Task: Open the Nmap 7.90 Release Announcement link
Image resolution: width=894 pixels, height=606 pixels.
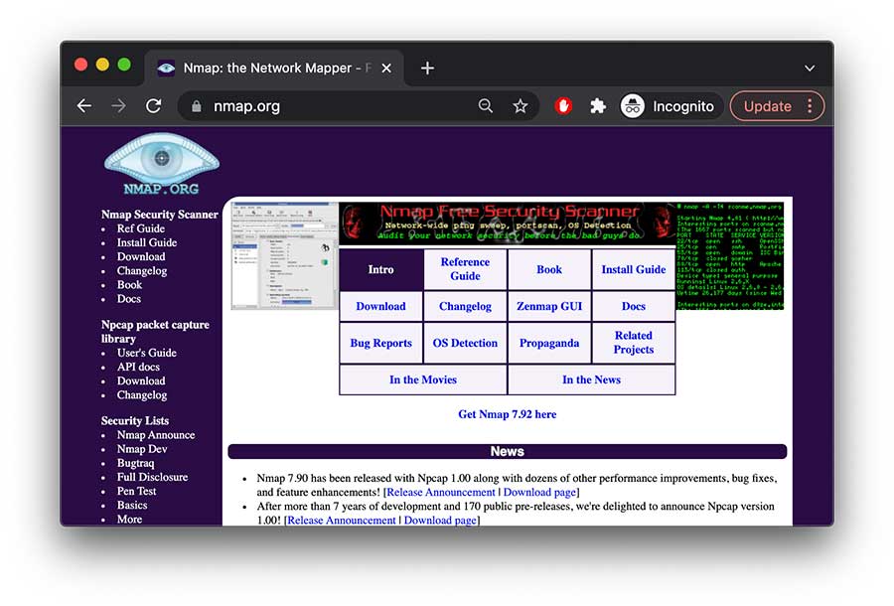Action: tap(440, 491)
